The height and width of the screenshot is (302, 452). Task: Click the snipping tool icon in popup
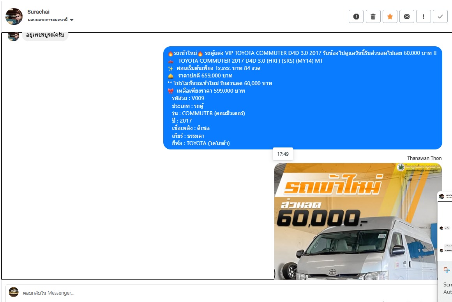coord(447,270)
